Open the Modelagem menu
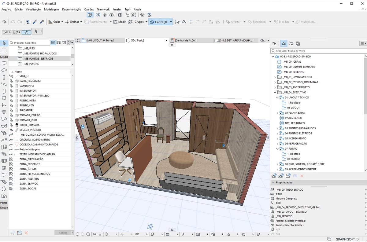Image resolution: width=367 pixels, height=242 pixels. click(x=51, y=9)
